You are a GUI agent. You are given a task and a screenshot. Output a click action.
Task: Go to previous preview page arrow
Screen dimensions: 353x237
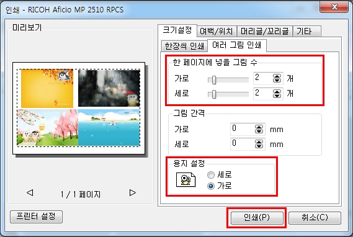[x=30, y=193]
